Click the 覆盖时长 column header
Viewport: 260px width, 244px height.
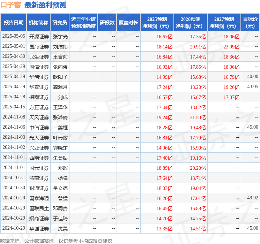tap(128, 23)
